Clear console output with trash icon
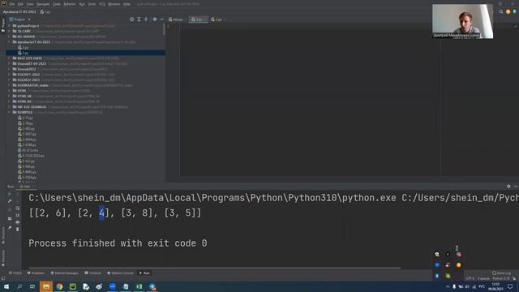Image resolution: width=519 pixels, height=292 pixels. coord(18,229)
